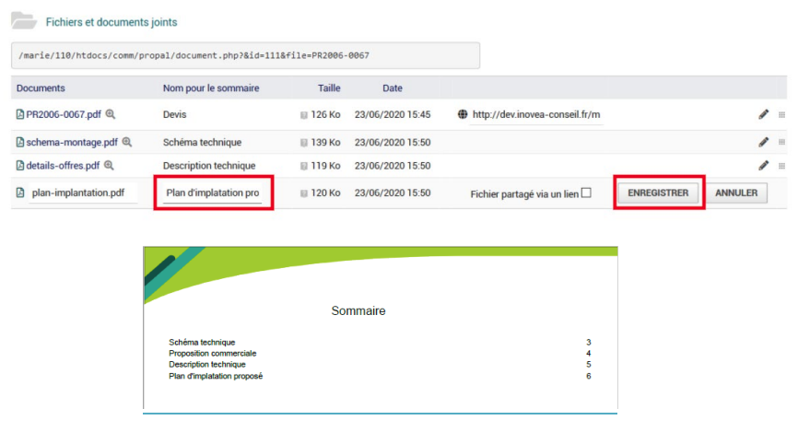Click the plan-implantation.pdf filename field

click(x=82, y=193)
